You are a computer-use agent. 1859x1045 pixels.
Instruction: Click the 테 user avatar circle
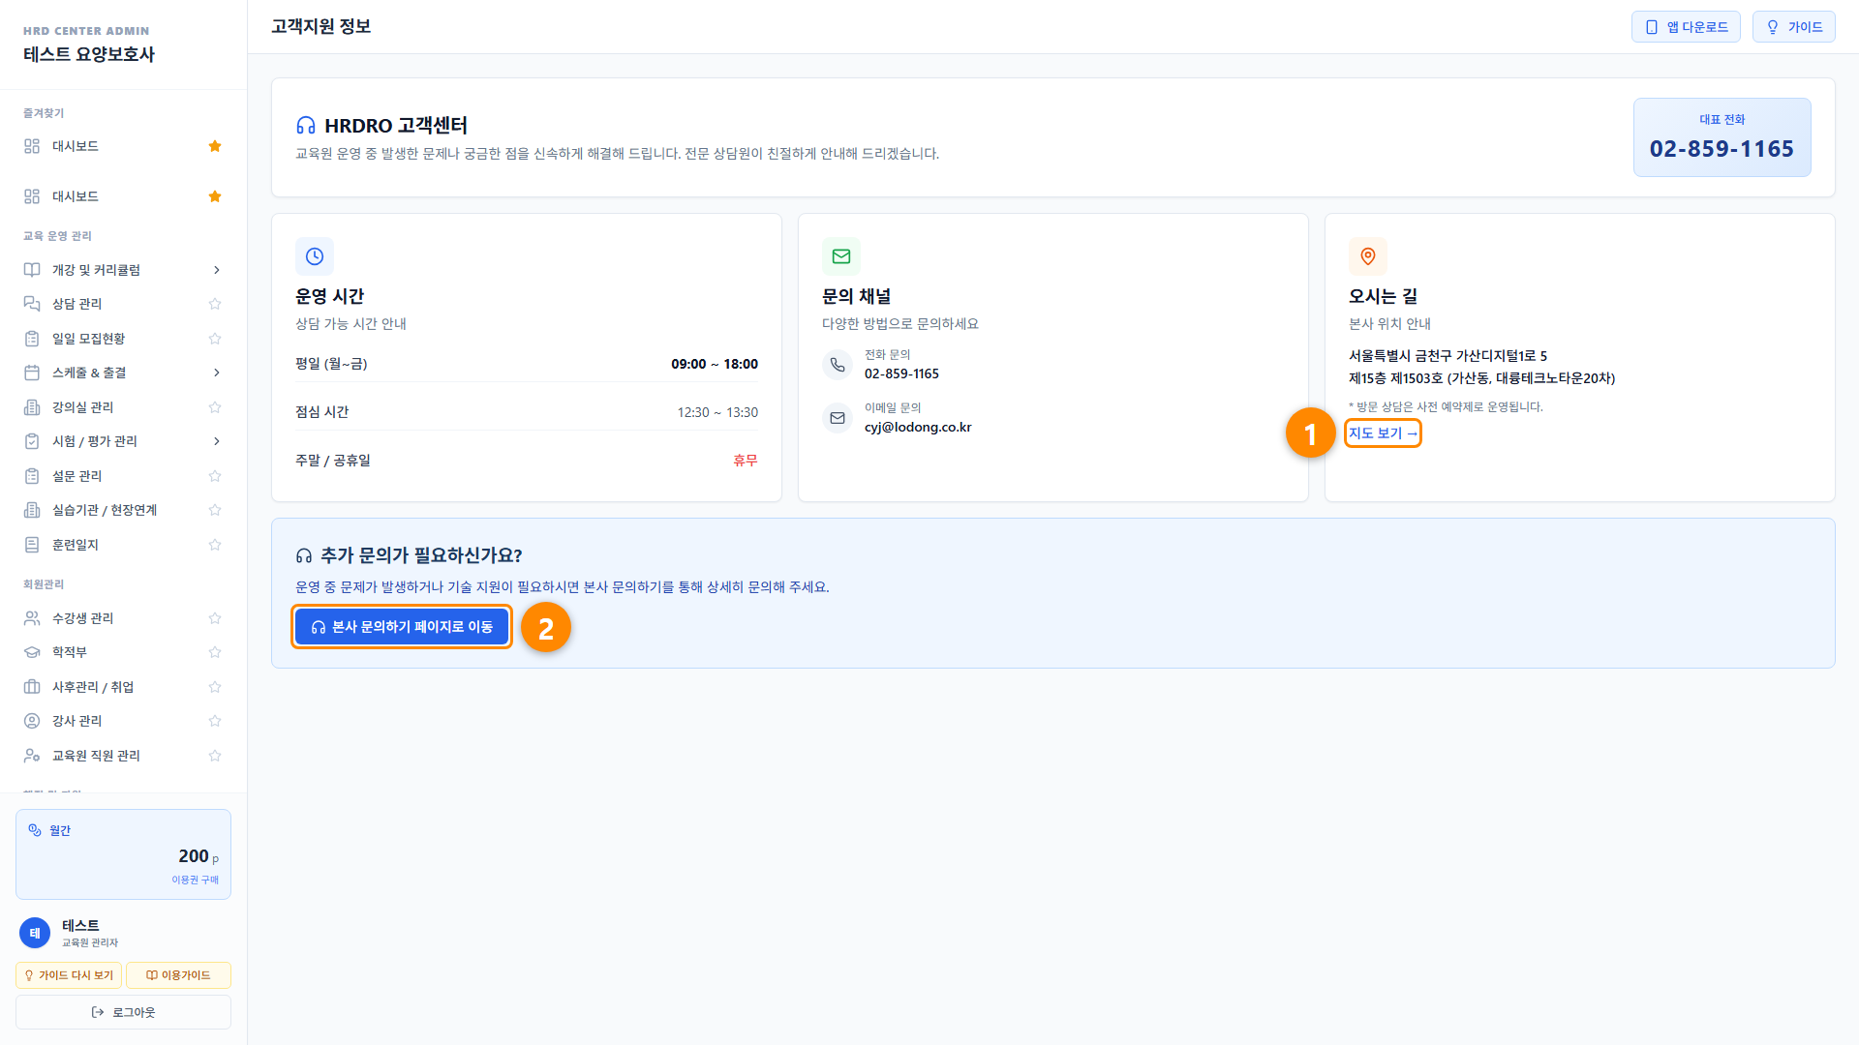click(x=35, y=933)
